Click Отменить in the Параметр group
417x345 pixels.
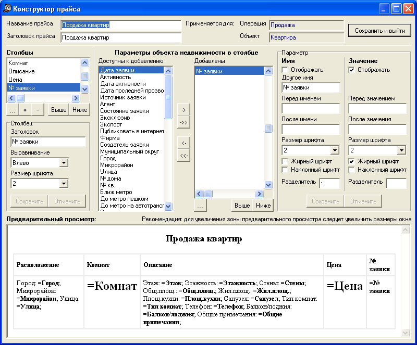pos(363,201)
